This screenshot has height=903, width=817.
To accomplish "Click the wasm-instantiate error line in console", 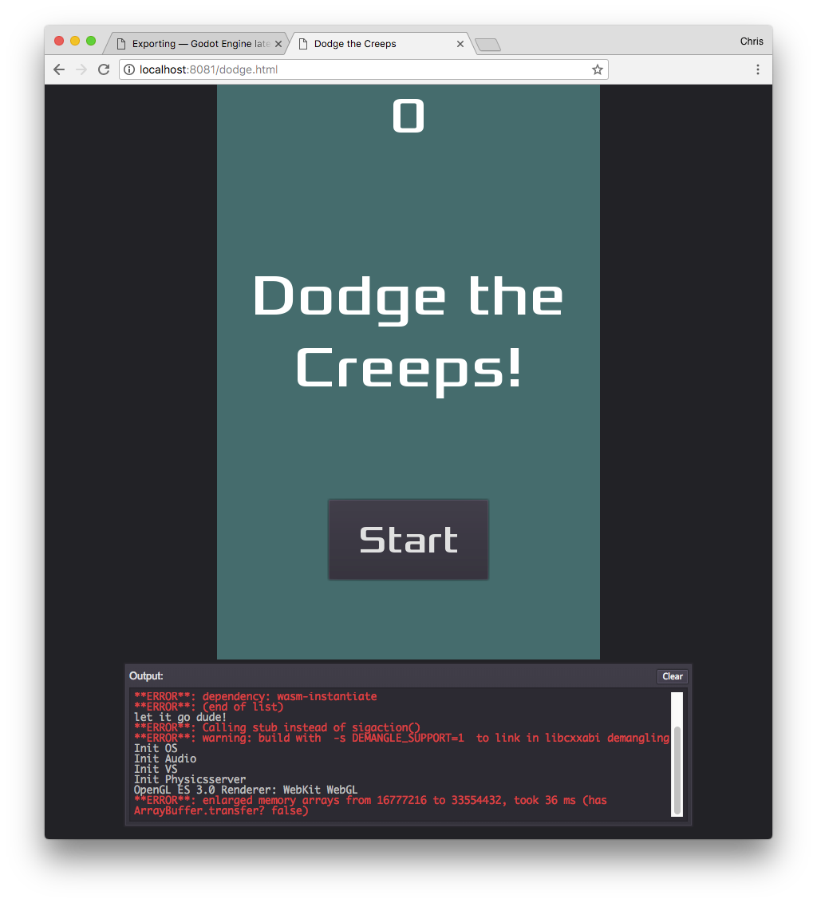I will (255, 695).
